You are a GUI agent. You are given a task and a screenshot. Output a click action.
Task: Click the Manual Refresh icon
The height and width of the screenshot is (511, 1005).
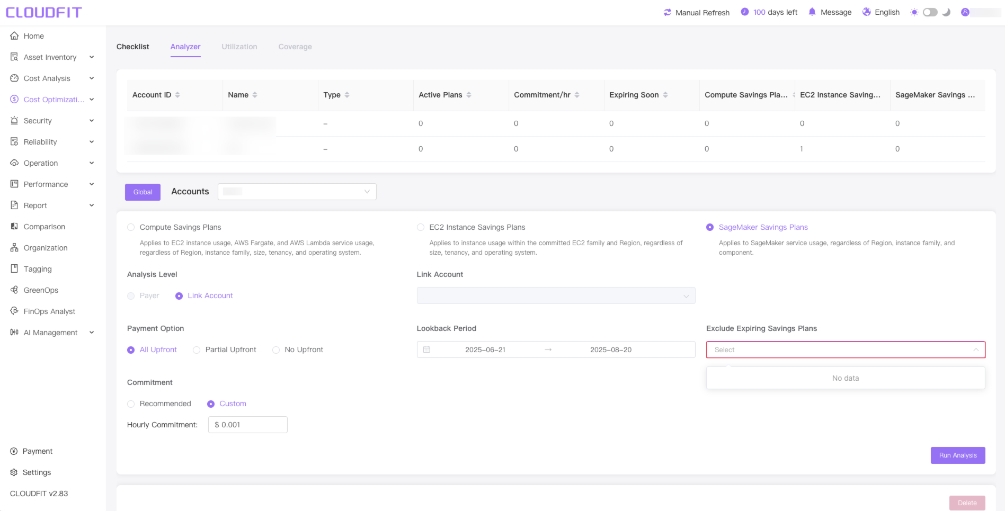pos(668,12)
